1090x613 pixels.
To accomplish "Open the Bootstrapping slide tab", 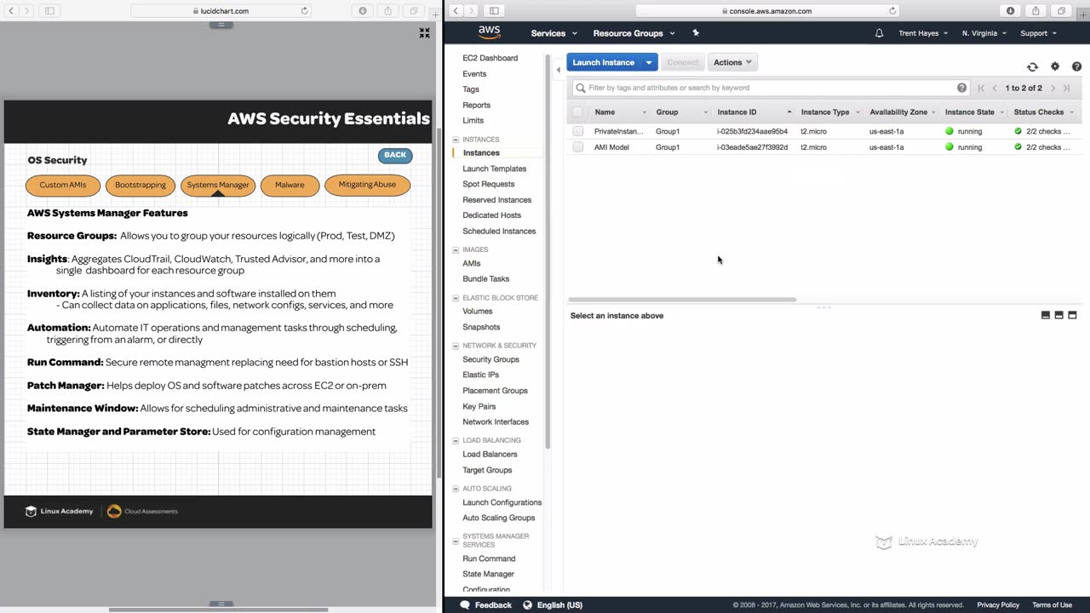I will [141, 185].
